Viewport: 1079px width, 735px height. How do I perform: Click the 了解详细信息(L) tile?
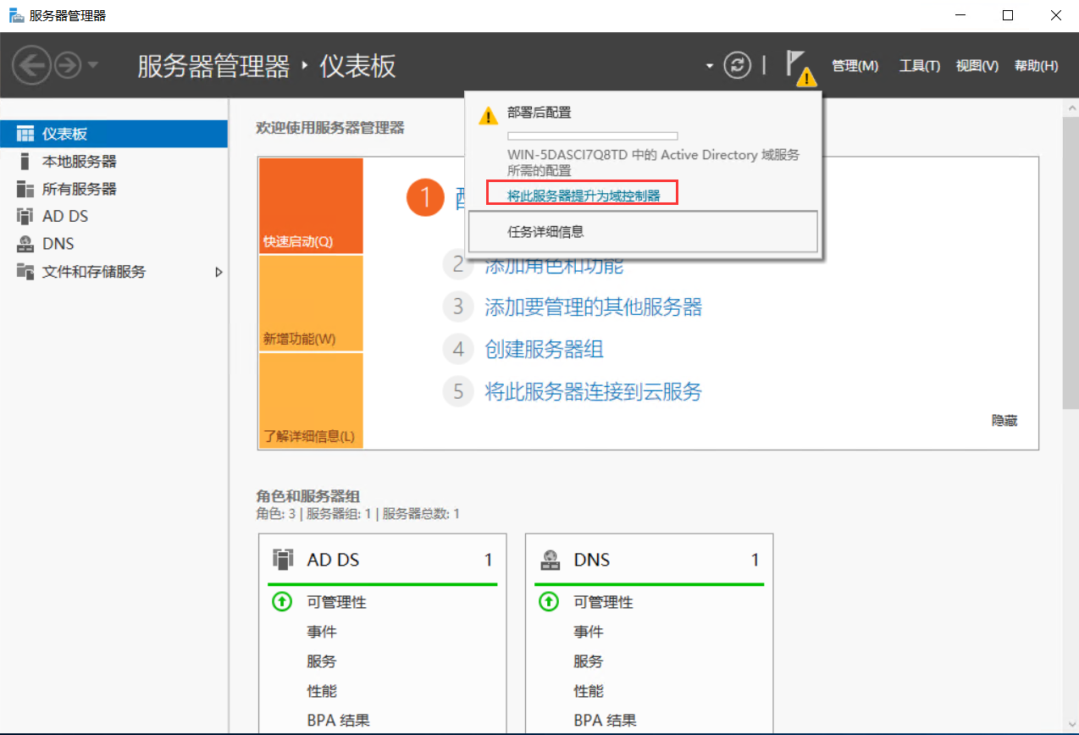pyautogui.click(x=311, y=401)
